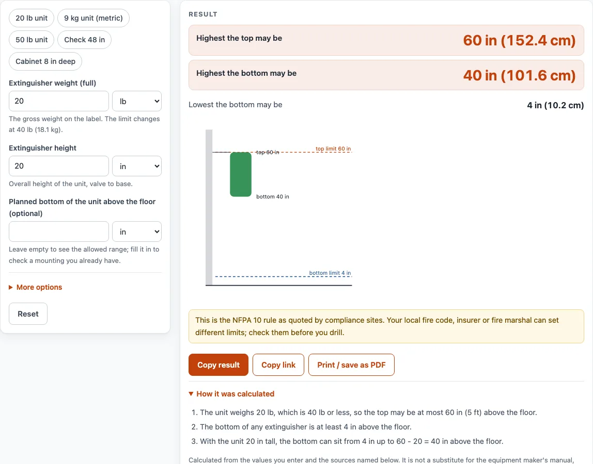Click the Planned bottom height input field
This screenshot has width=593, height=464.
58,231
